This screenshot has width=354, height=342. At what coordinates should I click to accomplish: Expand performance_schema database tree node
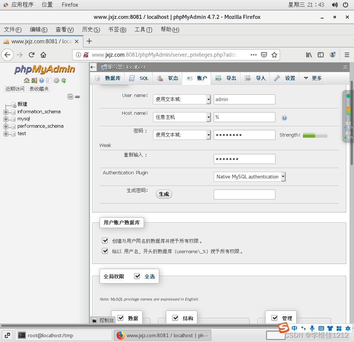6,127
